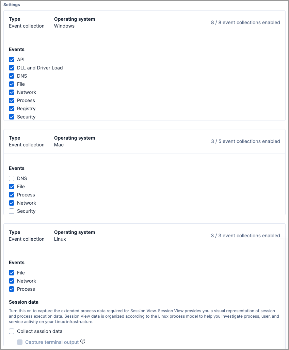The height and width of the screenshot is (350, 289).
Task: Uncheck the Linux Process events checkbox
Action: pyautogui.click(x=12, y=289)
